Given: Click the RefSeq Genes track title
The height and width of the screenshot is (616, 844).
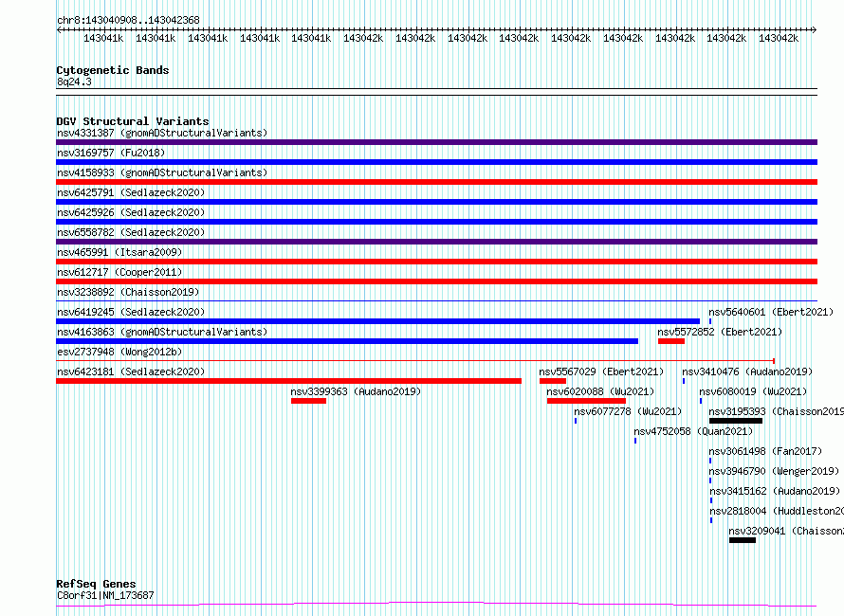Looking at the screenshot, I should pyautogui.click(x=96, y=584).
